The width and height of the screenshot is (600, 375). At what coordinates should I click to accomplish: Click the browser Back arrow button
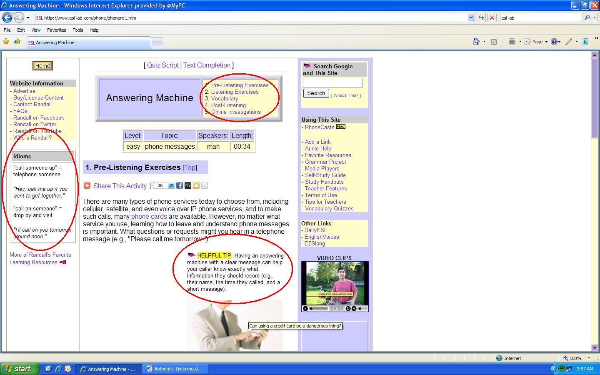pos(7,17)
